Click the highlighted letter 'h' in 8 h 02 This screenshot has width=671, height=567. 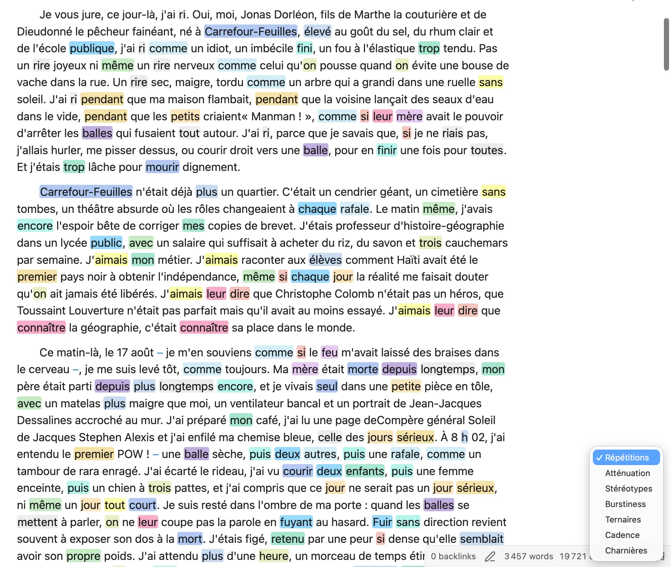click(x=464, y=437)
